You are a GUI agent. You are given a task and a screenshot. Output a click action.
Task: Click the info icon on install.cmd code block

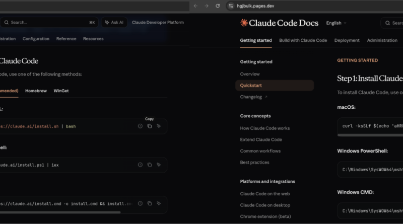pyautogui.click(x=140, y=203)
